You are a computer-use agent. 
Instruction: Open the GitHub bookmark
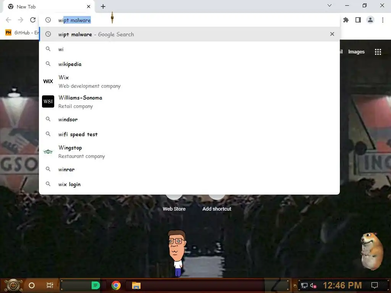tap(22, 33)
